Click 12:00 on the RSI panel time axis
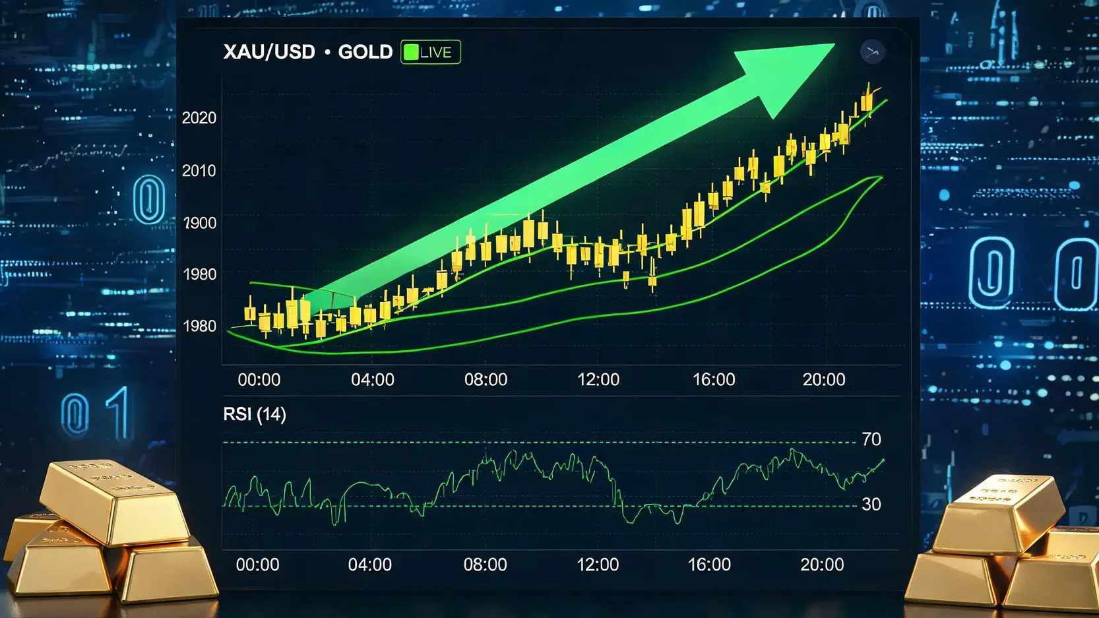The image size is (1099, 618). pyautogui.click(x=598, y=565)
